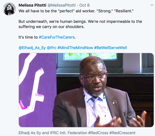Image resolution: width=155 pixels, height=136 pixels.
Task: Visit the @ifrc mention
Action: [51, 48]
